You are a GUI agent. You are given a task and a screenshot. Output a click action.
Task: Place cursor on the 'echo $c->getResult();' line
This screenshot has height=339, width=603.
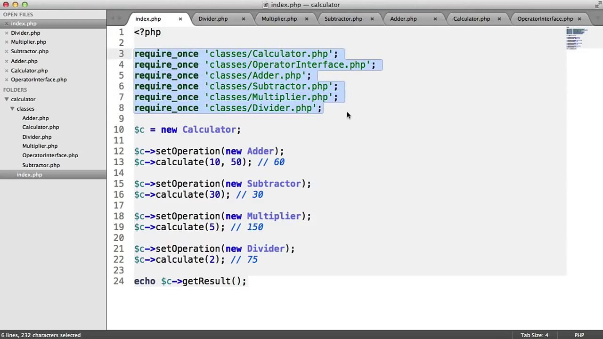tap(190, 281)
